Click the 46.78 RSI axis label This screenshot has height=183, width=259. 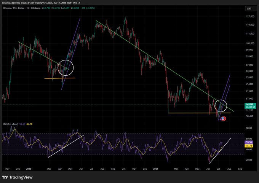249,146
